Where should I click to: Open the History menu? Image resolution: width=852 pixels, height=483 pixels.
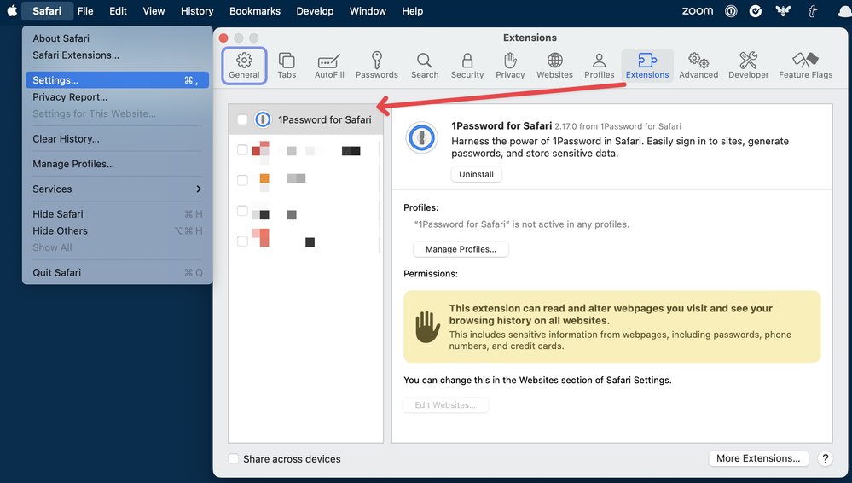(197, 11)
